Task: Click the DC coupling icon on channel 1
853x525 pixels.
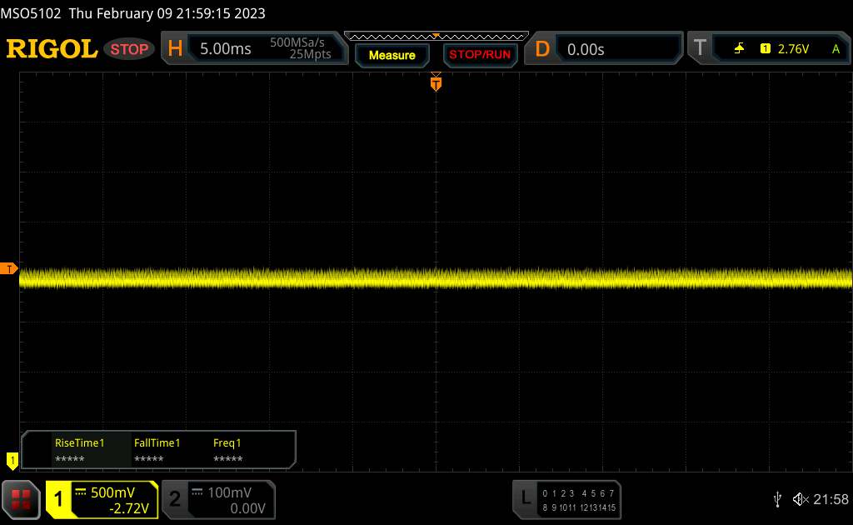Action: pyautogui.click(x=81, y=492)
